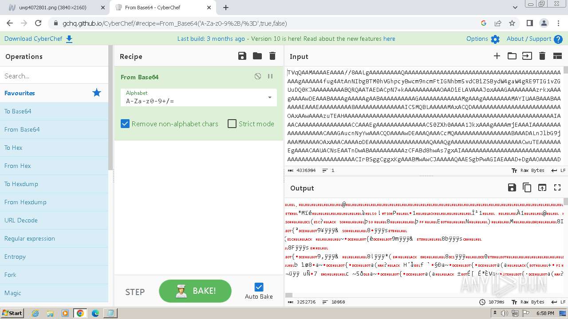Screen dimensions: 568x319
Task: Open Internet Explorer from taskbar
Action: point(35,313)
